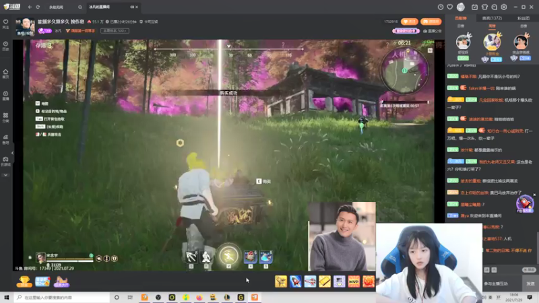The width and height of the screenshot is (539, 303).
Task: Open the watch history clock icon top right
Action: pos(441,7)
